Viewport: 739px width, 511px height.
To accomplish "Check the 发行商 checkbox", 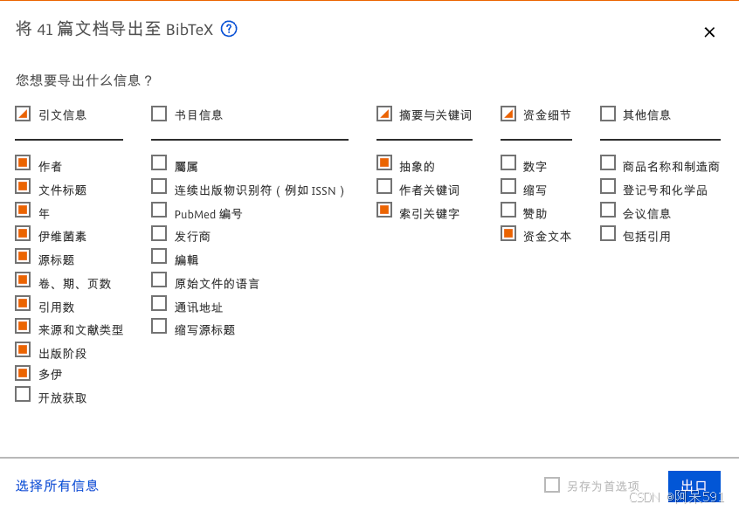I will click(x=159, y=233).
